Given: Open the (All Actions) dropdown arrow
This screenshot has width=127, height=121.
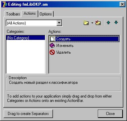Looking at the screenshot, I should point(59,23).
